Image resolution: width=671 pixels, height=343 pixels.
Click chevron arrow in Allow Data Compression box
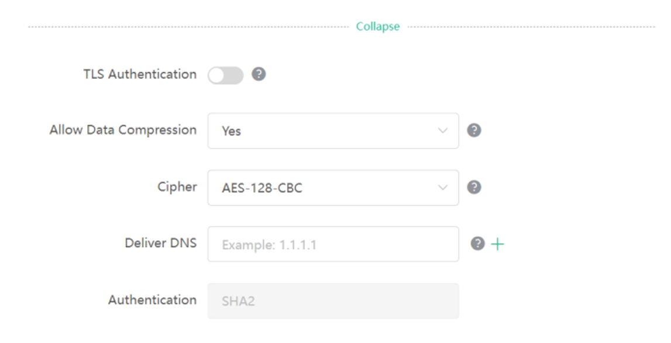click(x=443, y=130)
